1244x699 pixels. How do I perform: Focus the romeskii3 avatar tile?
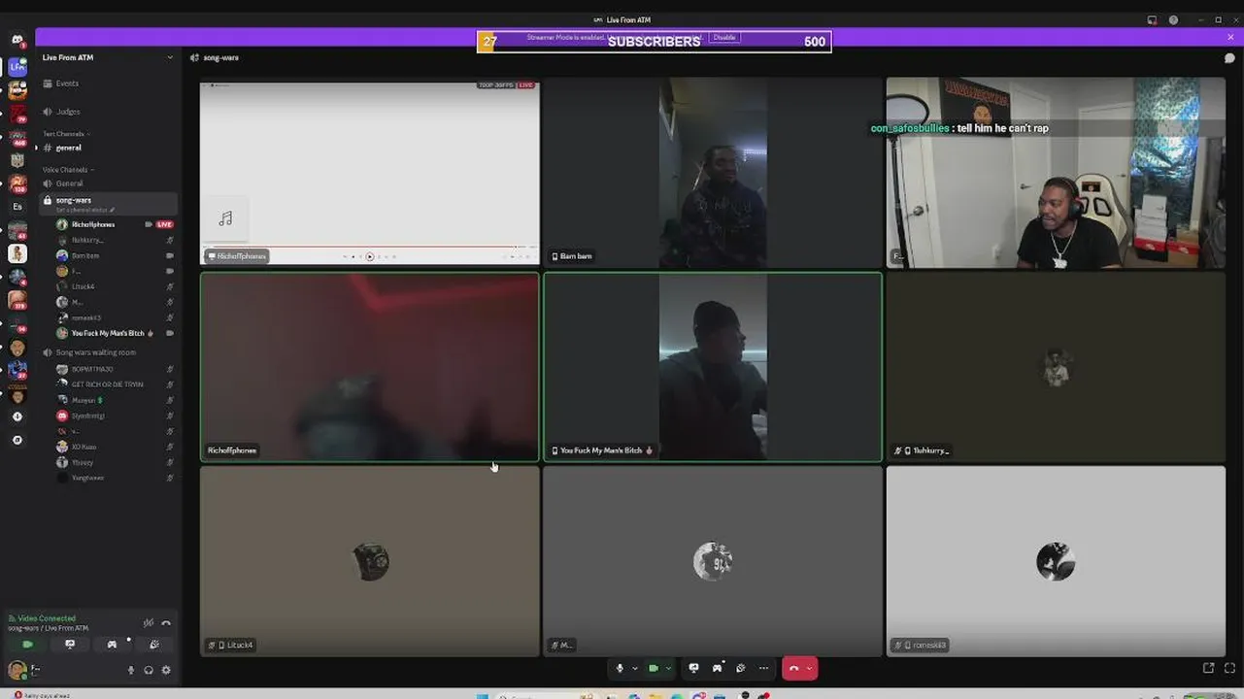pos(1056,561)
